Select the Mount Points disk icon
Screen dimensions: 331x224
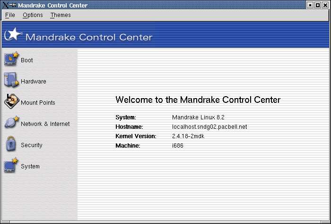tap(12, 101)
